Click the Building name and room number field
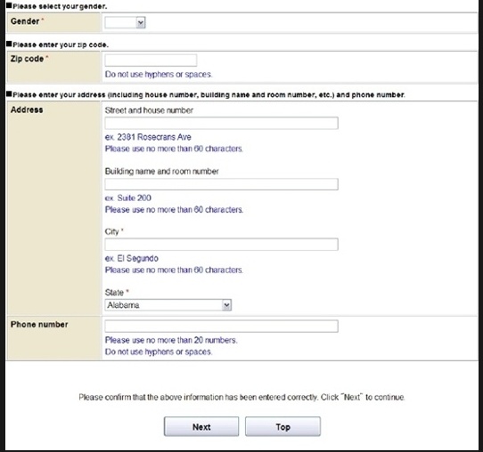 (221, 184)
